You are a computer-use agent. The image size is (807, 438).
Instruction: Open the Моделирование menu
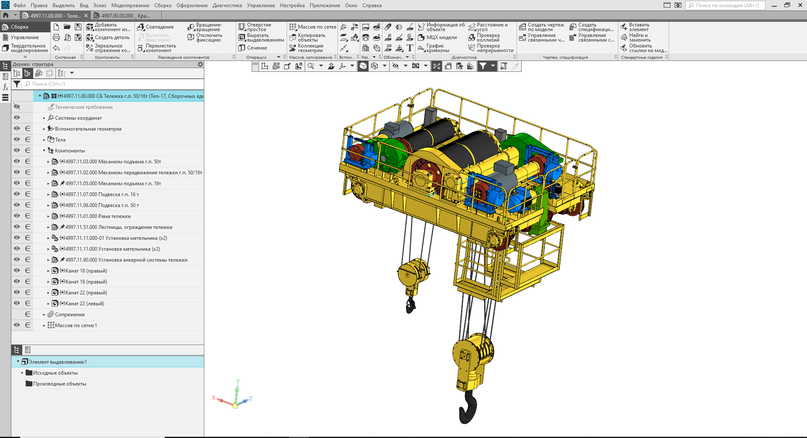click(130, 5)
